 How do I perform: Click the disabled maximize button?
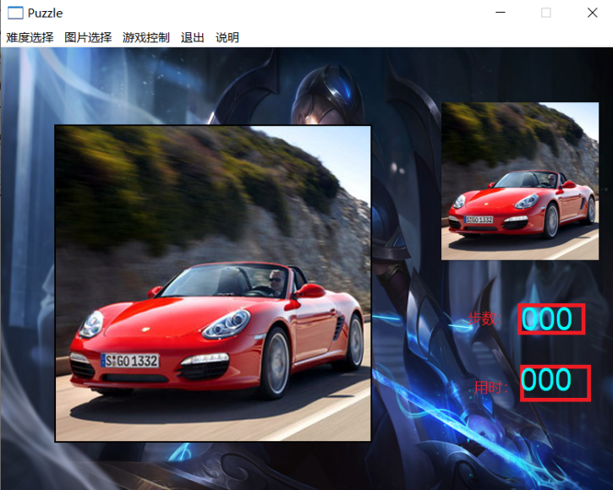[x=546, y=13]
